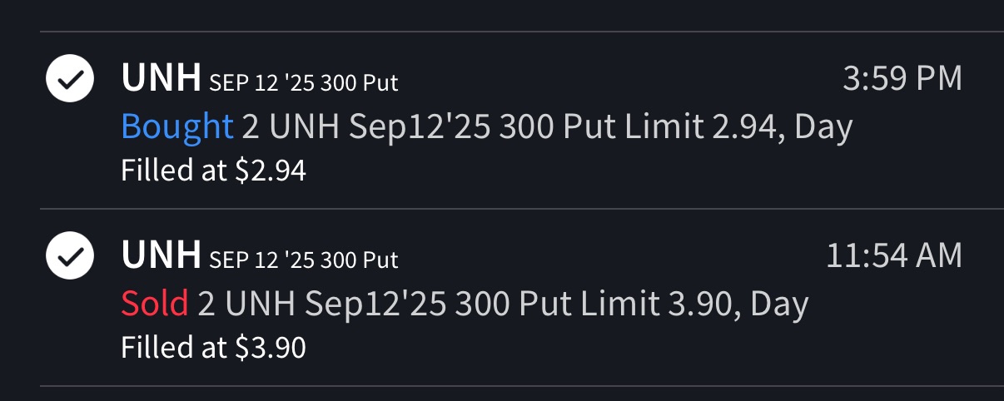Click the blue Bought label

point(176,127)
